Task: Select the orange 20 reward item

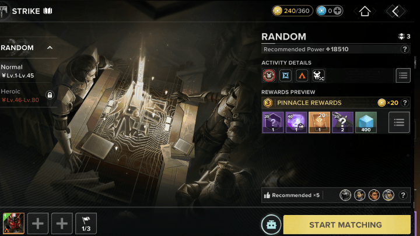Action: click(319, 122)
